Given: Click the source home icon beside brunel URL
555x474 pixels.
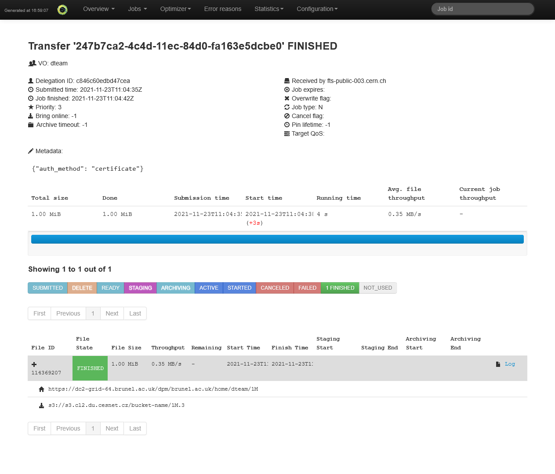Looking at the screenshot, I should pos(41,389).
